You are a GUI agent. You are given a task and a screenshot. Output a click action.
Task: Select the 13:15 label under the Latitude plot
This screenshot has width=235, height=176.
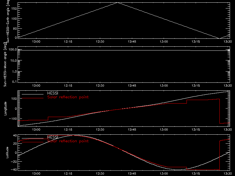click(196, 173)
